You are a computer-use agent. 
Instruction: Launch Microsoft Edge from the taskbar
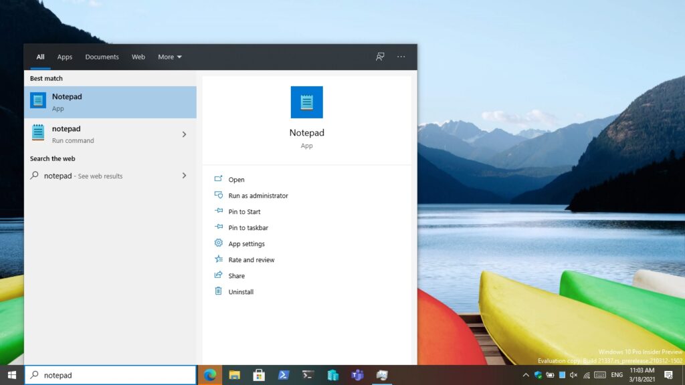(209, 374)
